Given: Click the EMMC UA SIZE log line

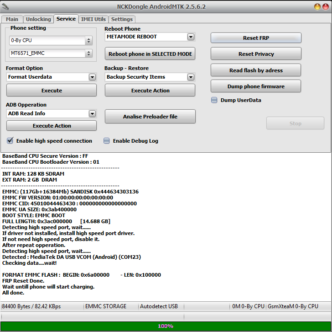Looking at the screenshot, I should 39,209.
